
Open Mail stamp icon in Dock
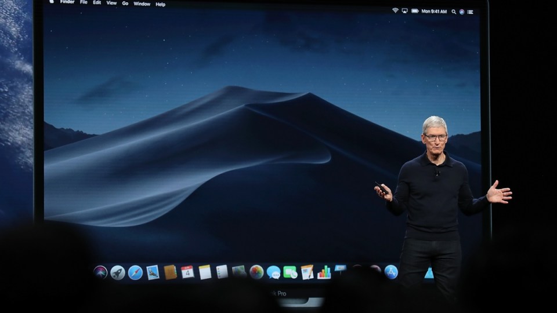[153, 272]
